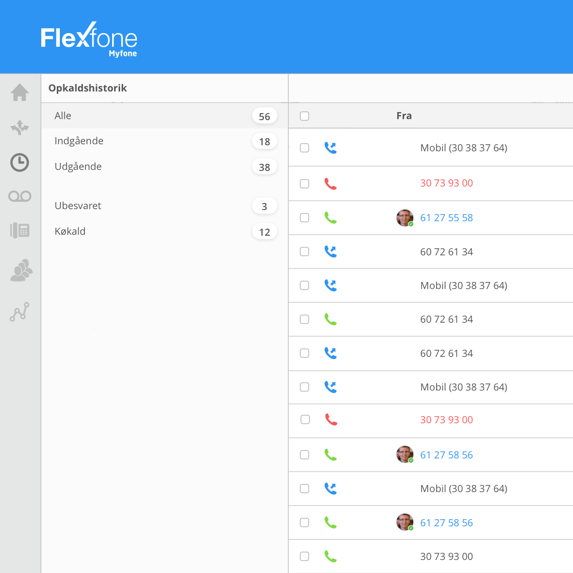Tick the checkbox for 61 27 55 58
Viewport: 573px width, 573px height.
(305, 218)
